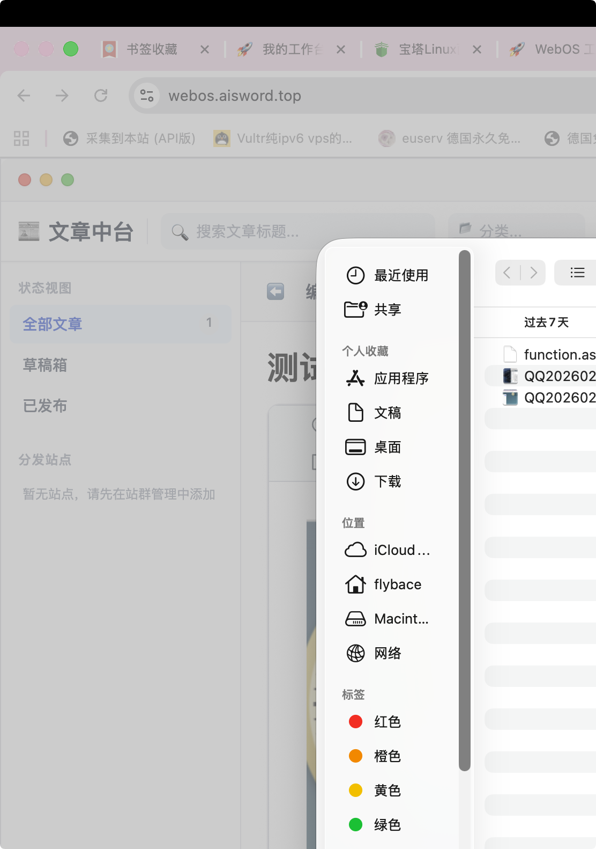Viewport: 596px width, 849px height.
Task: Switch to the 书签收藏 browser tab
Action: (x=152, y=49)
